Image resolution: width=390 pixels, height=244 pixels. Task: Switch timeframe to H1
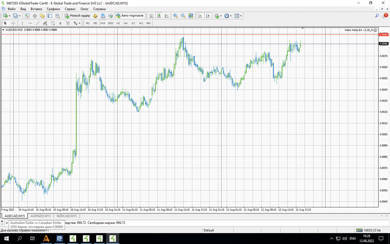118,23
